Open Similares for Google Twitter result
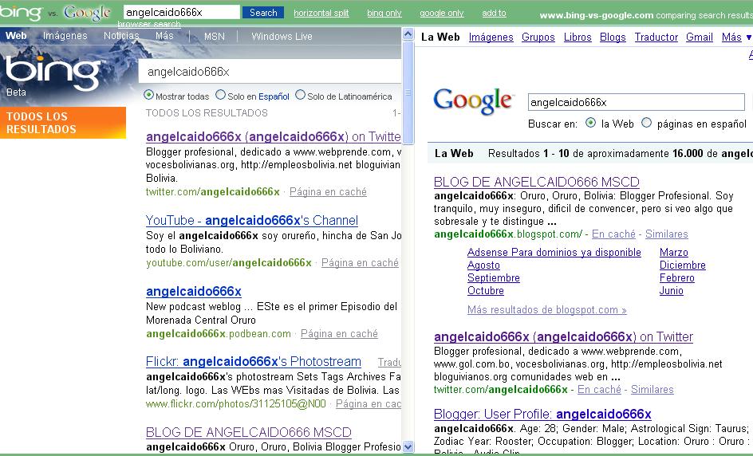This screenshot has width=753, height=456. click(652, 389)
